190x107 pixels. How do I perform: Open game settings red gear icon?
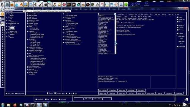[116, 5]
